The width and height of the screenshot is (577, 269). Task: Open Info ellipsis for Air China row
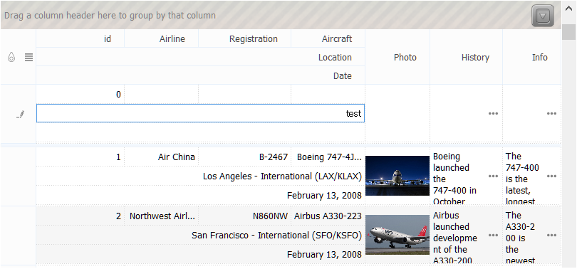click(x=551, y=176)
